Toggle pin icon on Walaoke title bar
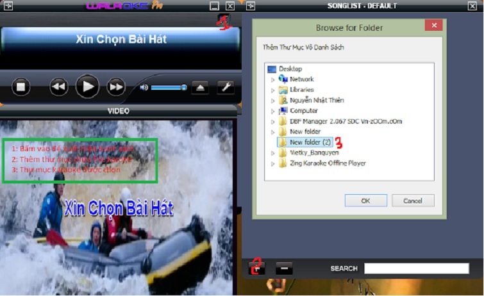Image resolution: width=484 pixels, height=296 pixels. point(8,6)
